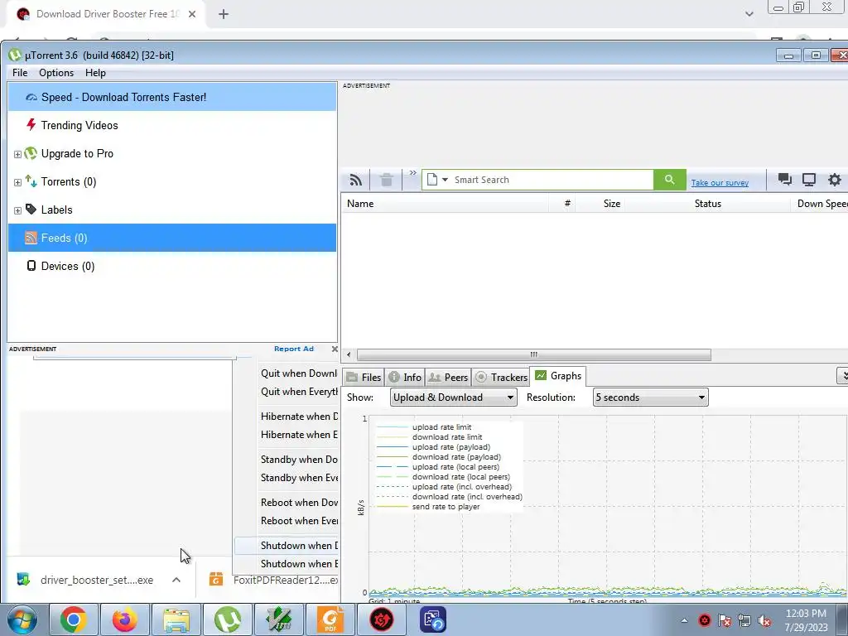Select Speed - Download Torrents Faster item
The width and height of the screenshot is (848, 636).
172,98
